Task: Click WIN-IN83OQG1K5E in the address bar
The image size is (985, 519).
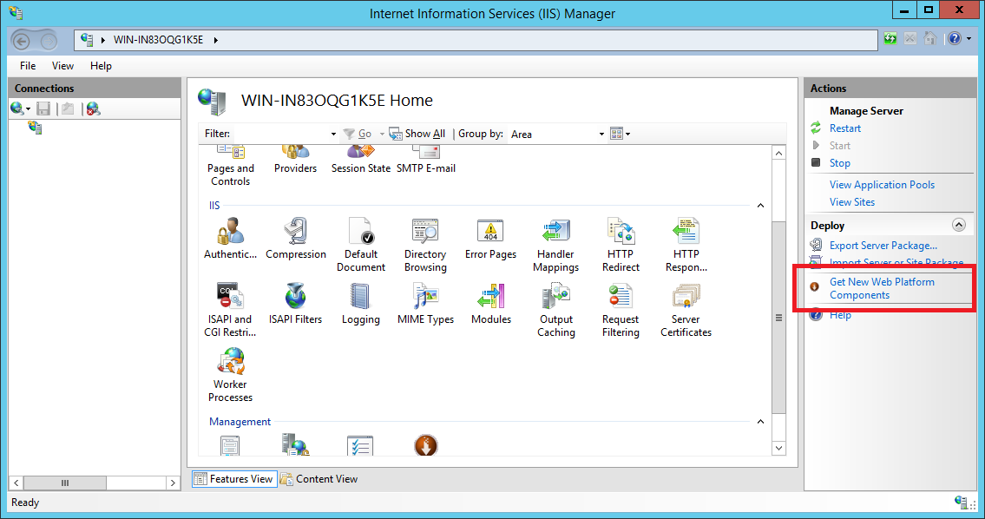Action: pyautogui.click(x=158, y=40)
